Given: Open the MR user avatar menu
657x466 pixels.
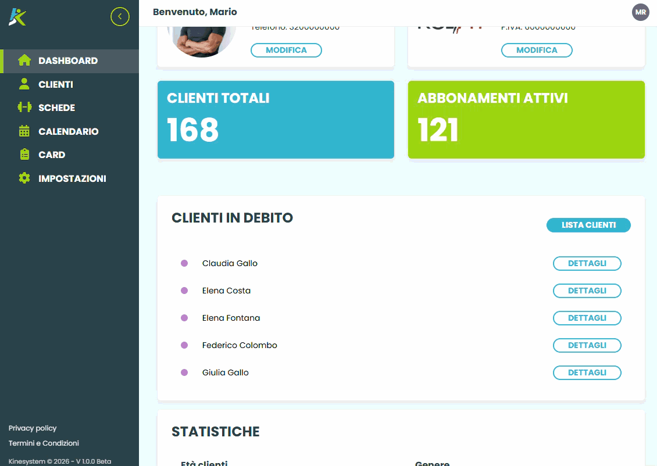Looking at the screenshot, I should [640, 12].
